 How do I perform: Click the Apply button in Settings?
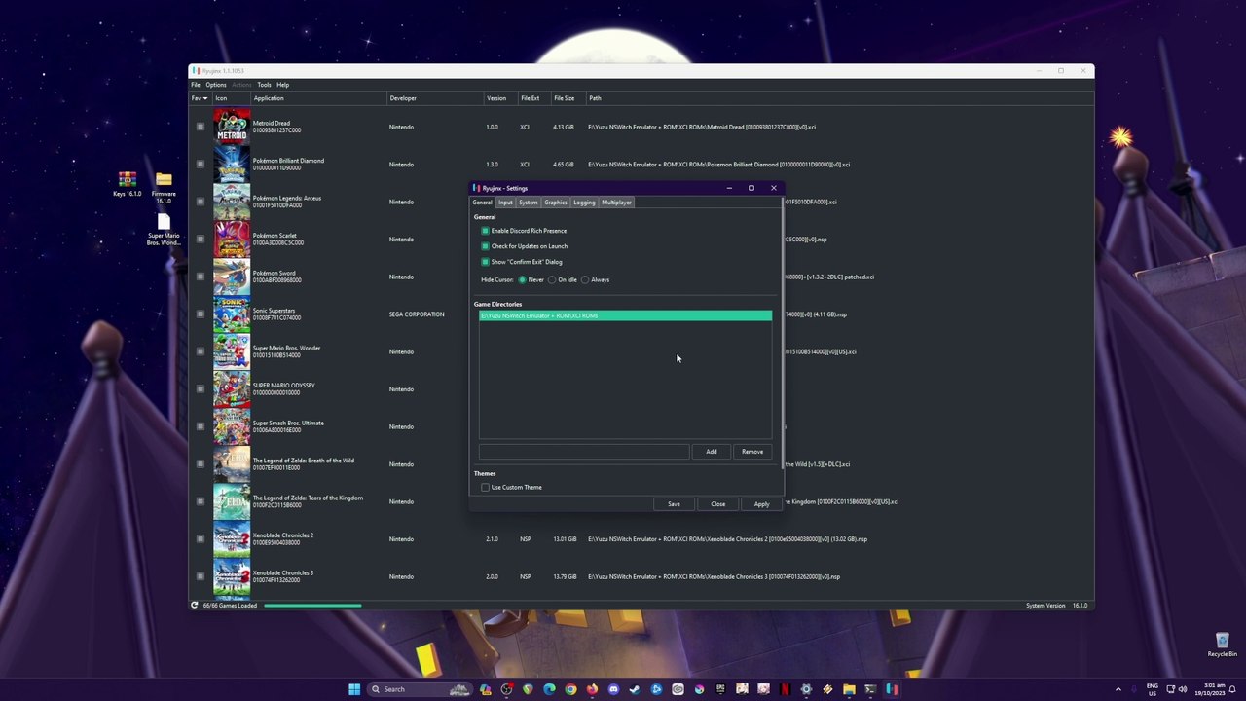[x=761, y=504]
